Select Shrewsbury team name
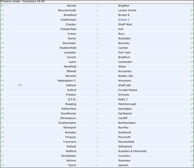 [68, 118]
